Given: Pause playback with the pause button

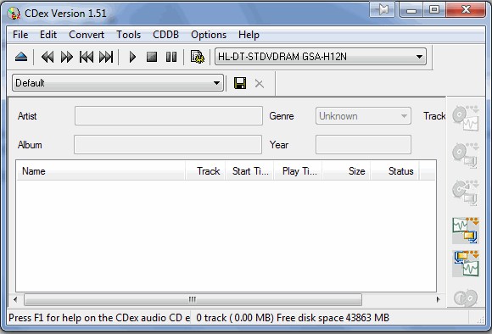Looking at the screenshot, I should pyautogui.click(x=171, y=57).
